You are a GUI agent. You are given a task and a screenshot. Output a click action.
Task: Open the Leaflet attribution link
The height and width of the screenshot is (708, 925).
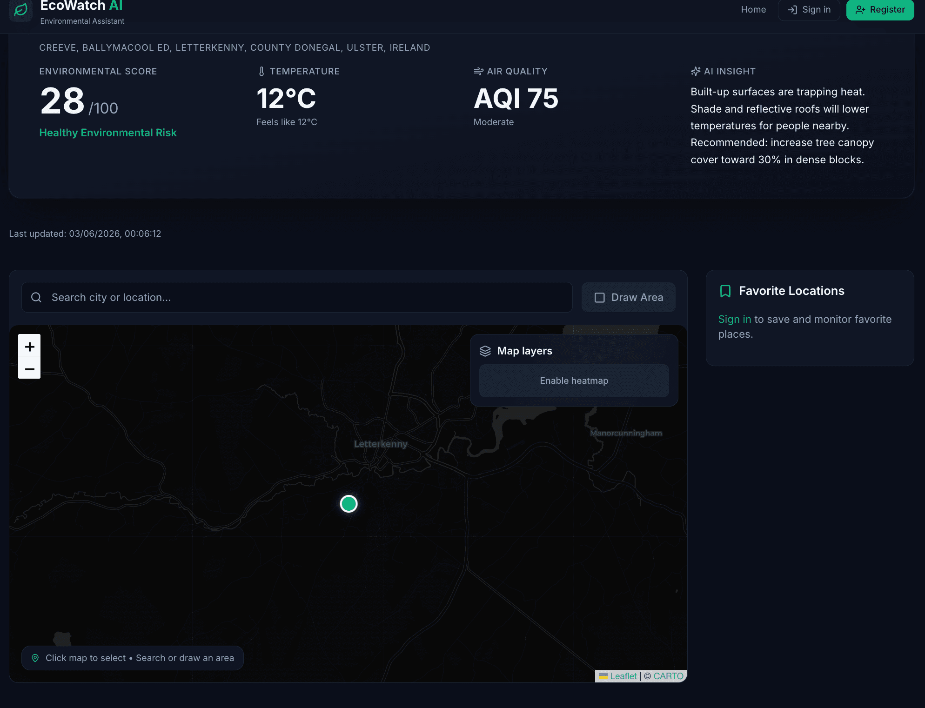pos(623,676)
